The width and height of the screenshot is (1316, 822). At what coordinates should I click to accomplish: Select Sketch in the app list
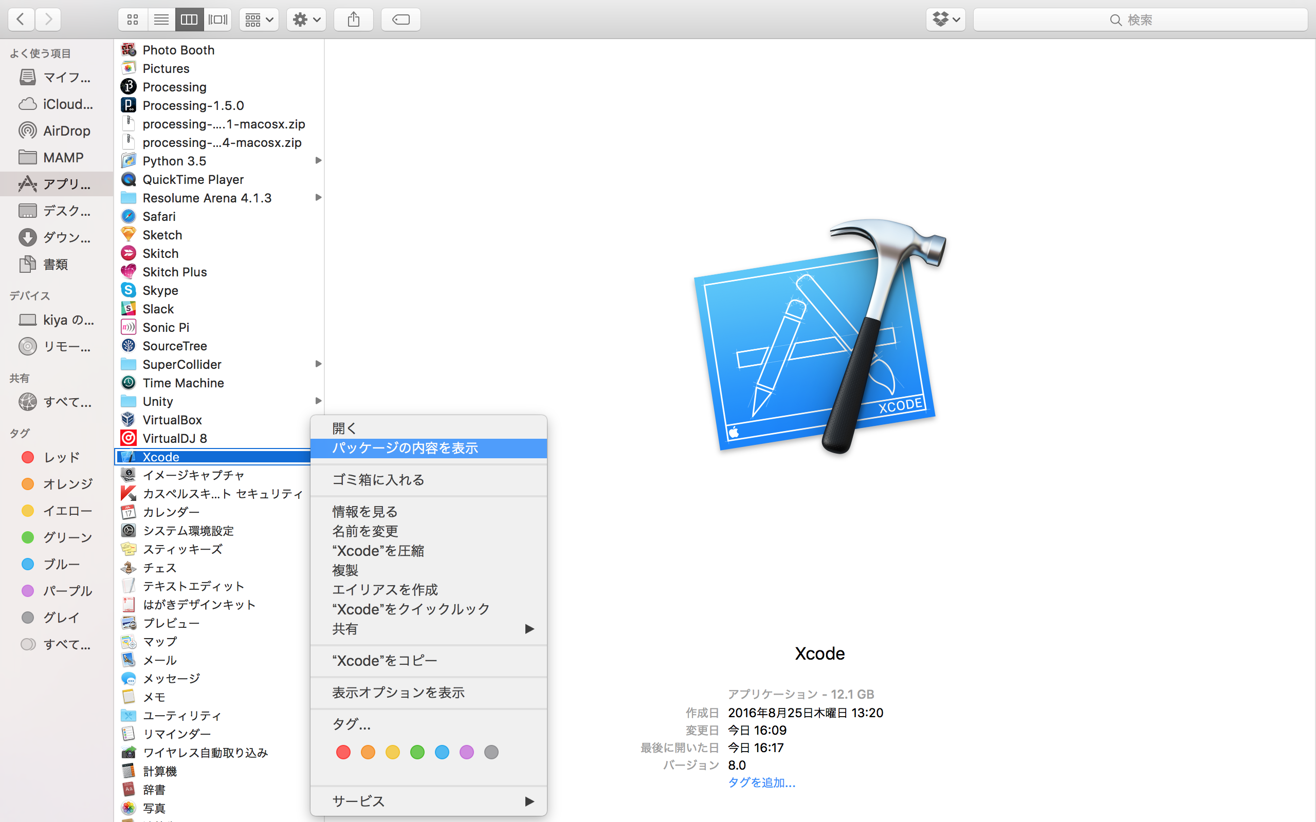click(219, 235)
